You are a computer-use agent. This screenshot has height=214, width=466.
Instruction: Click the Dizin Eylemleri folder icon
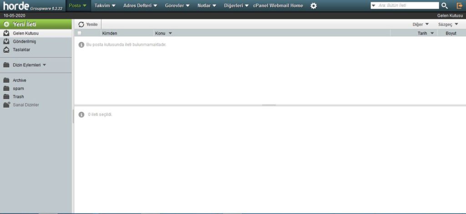coord(6,65)
